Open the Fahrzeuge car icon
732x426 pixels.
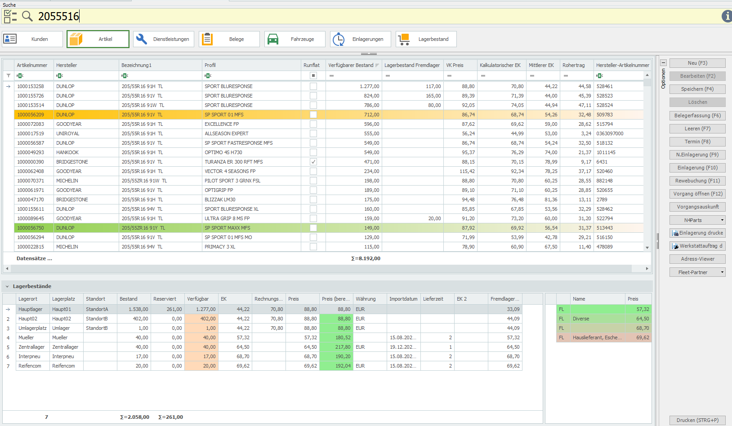point(273,39)
